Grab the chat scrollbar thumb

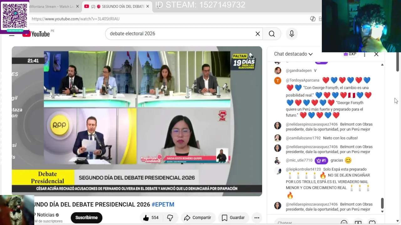[382, 203]
